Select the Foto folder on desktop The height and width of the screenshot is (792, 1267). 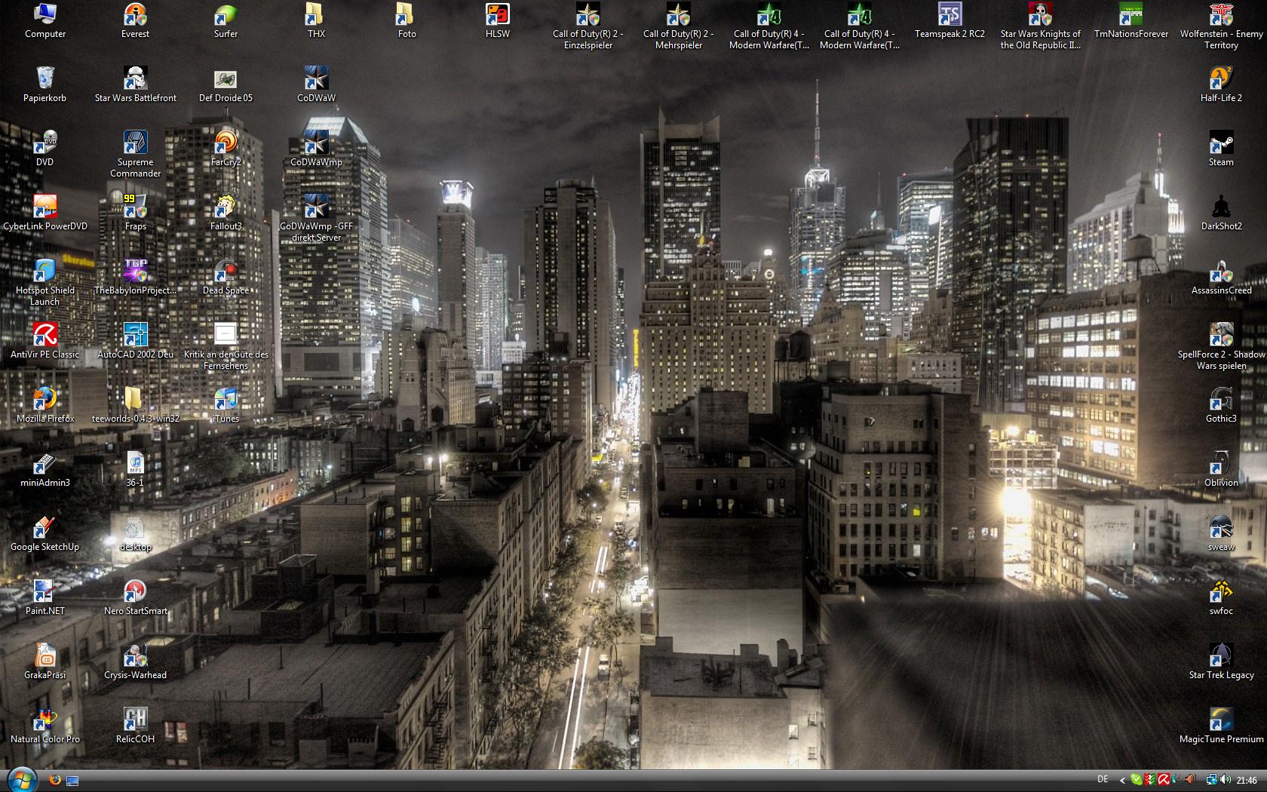(406, 15)
